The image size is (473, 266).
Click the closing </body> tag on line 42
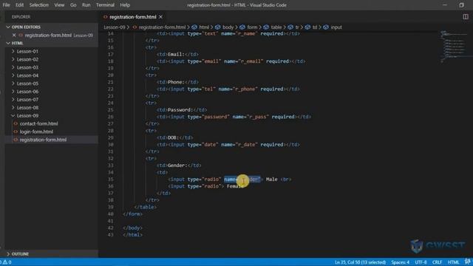pos(133,228)
